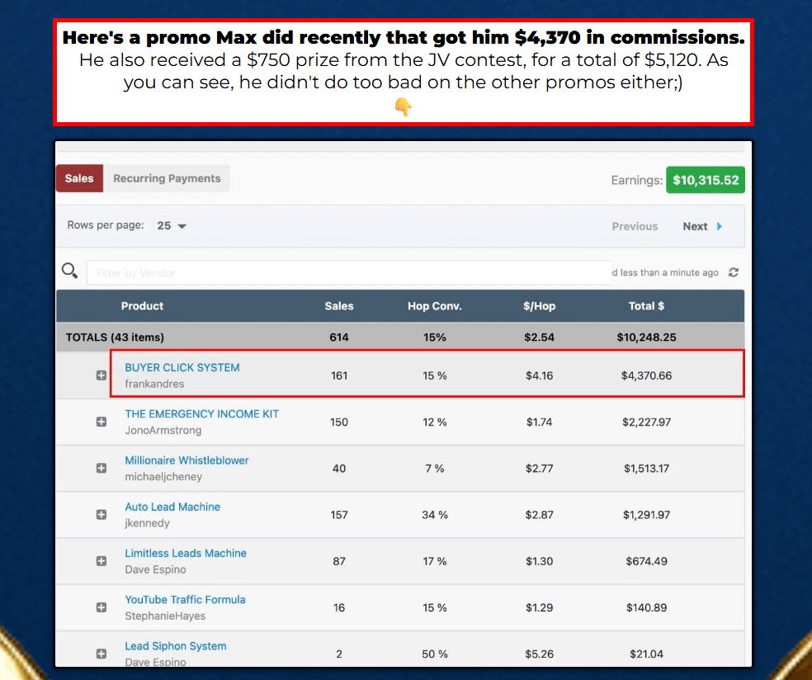Open the Rows per page dropdown
The height and width of the screenshot is (680, 812).
point(172,226)
